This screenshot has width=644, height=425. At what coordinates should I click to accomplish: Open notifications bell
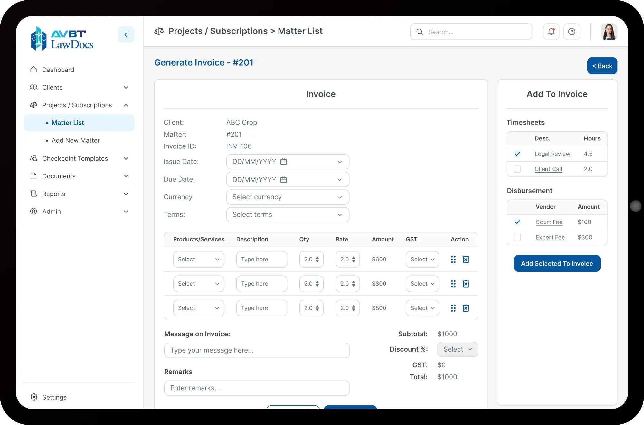pos(551,32)
